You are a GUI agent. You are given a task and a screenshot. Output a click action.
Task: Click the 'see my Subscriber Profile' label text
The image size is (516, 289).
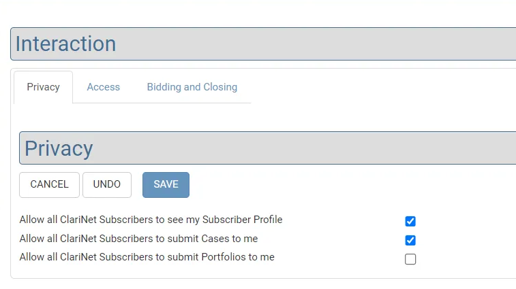(x=151, y=220)
